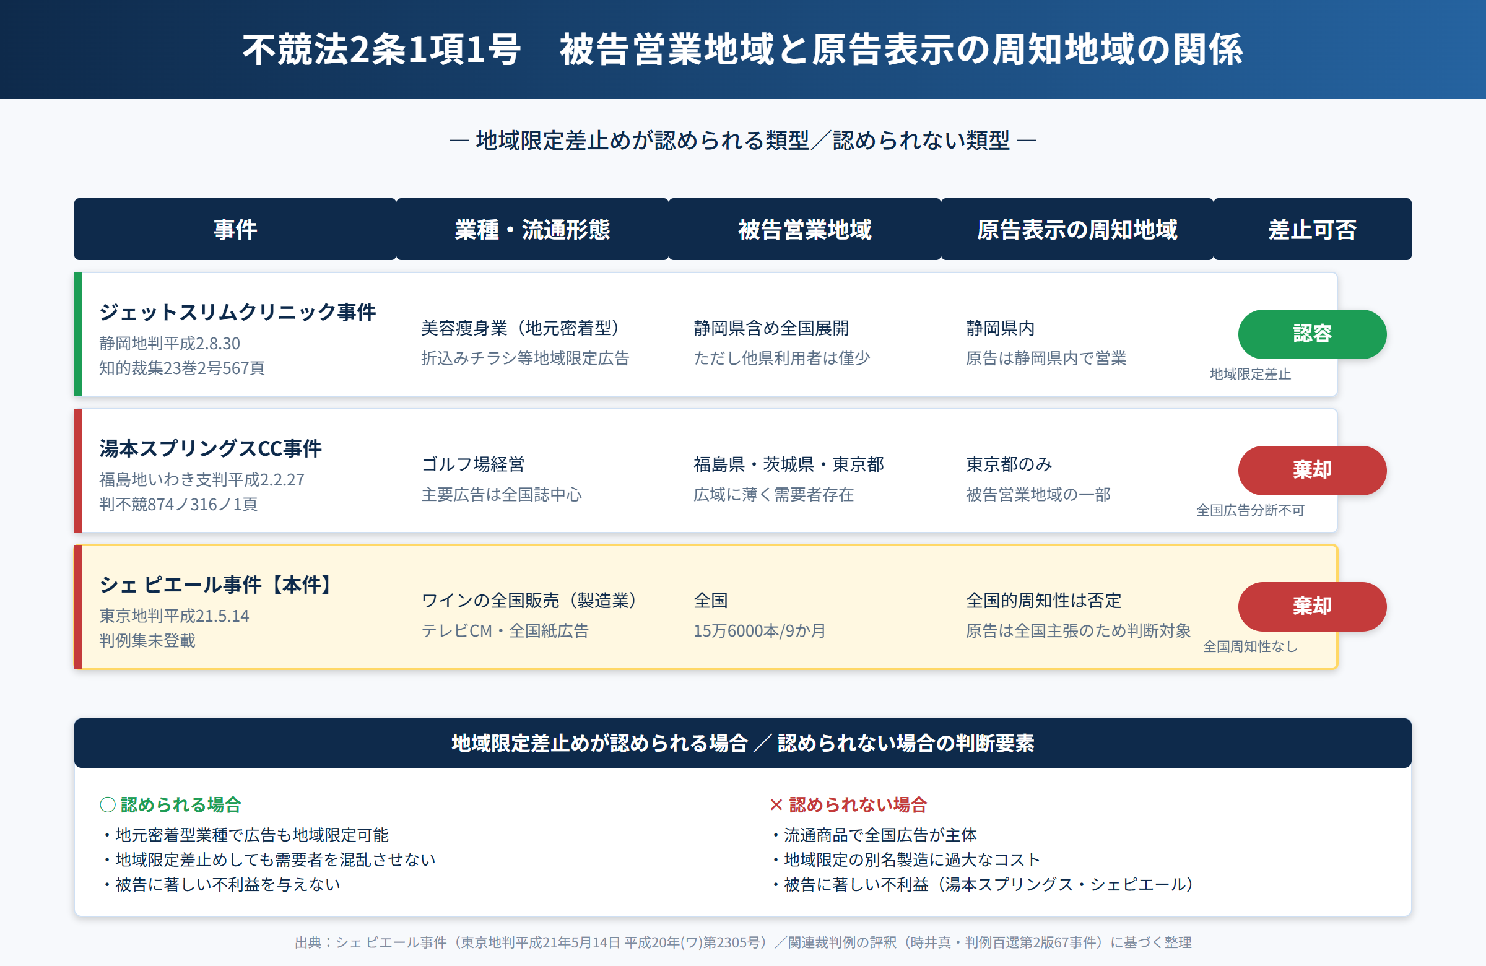Click the text 判例集未登載
Viewport: 1486px width, 966px height.
(147, 640)
